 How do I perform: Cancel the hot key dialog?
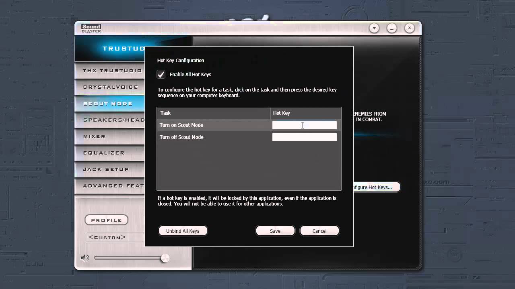coord(319,231)
